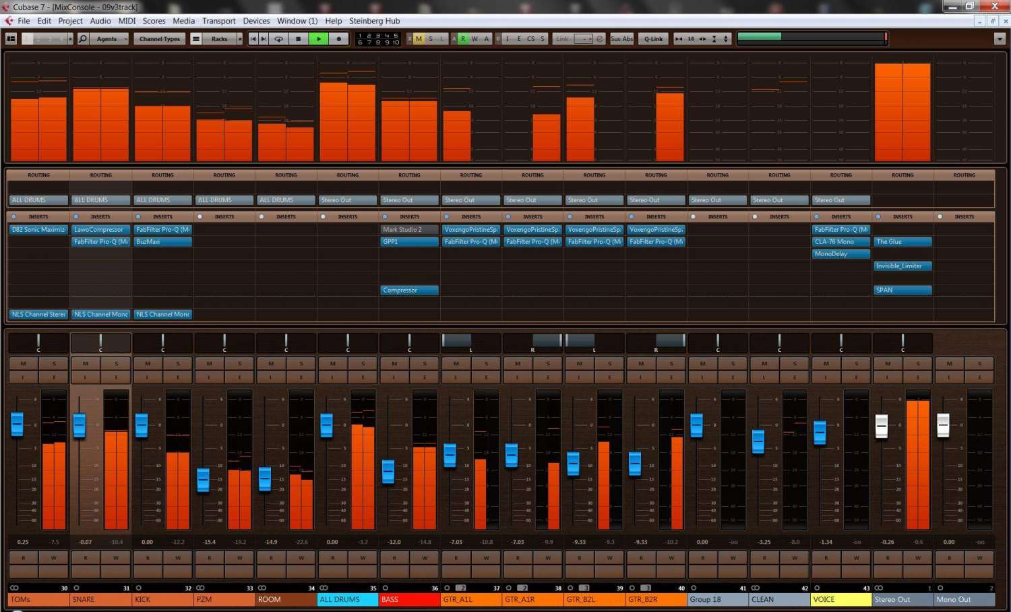The height and width of the screenshot is (612, 1011).
Task: Open the Transport menu
Action: pyautogui.click(x=218, y=21)
